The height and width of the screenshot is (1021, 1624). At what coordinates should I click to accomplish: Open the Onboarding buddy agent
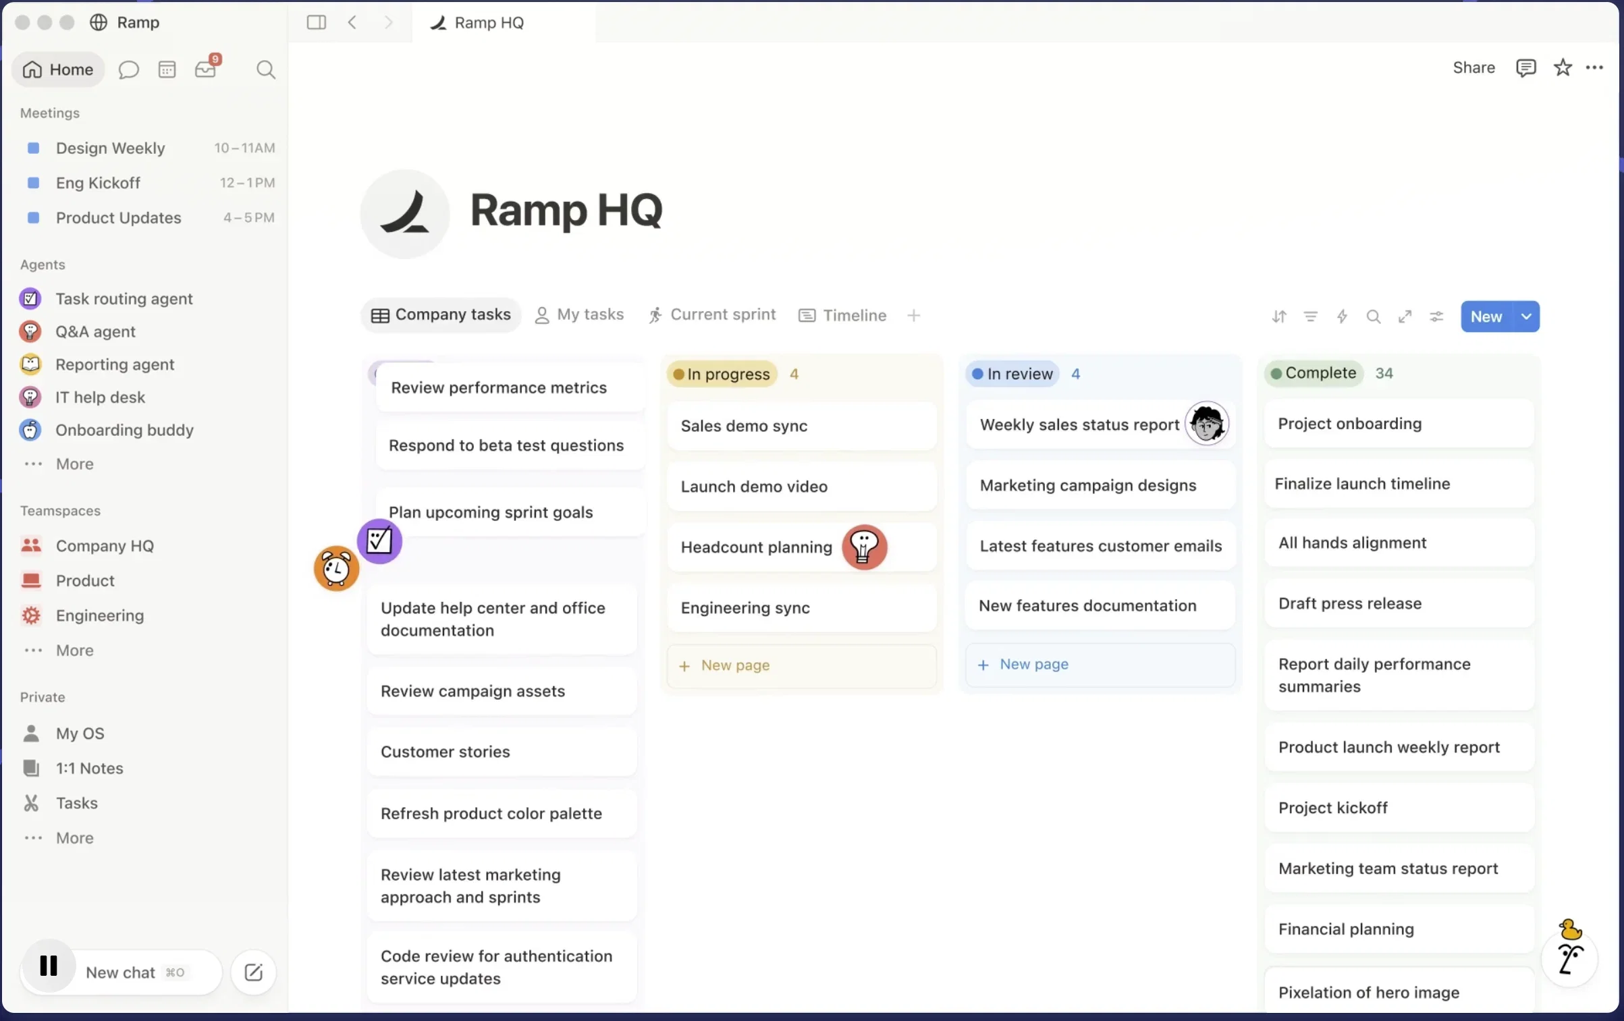(124, 430)
